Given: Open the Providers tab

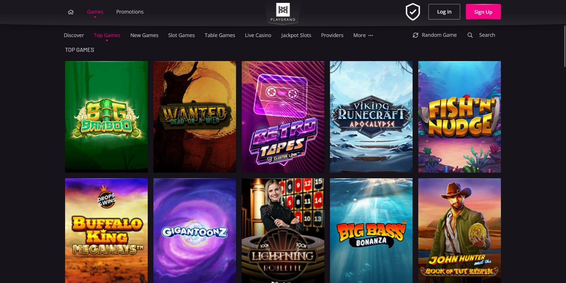Looking at the screenshot, I should (x=332, y=35).
